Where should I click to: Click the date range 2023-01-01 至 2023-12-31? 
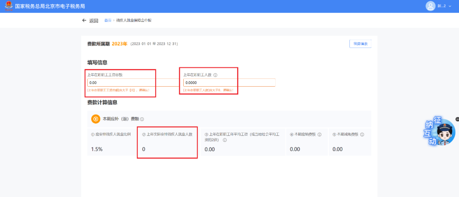click(154, 44)
